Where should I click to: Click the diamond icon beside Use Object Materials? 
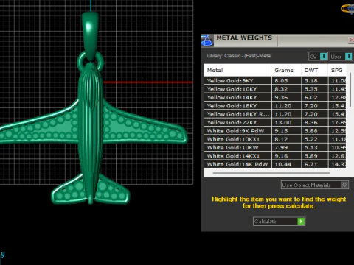pyautogui.click(x=344, y=185)
